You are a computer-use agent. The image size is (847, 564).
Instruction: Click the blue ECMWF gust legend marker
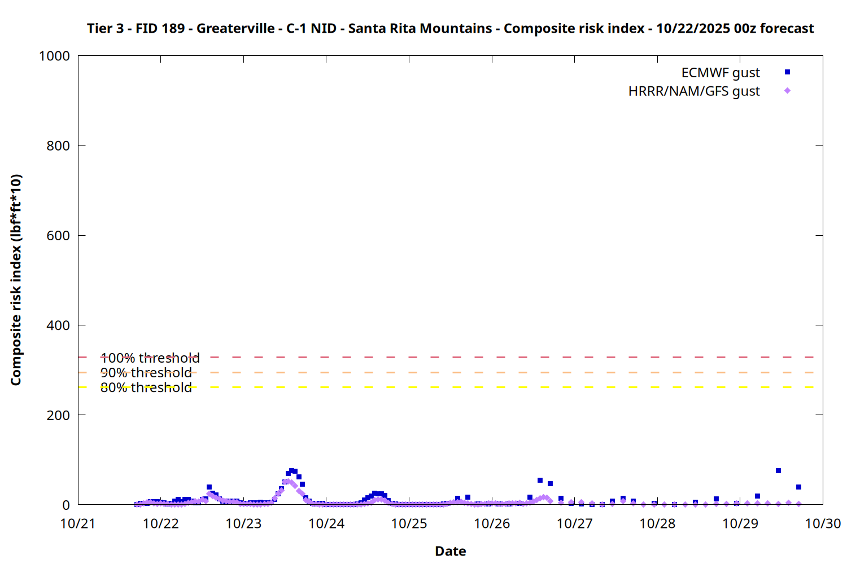tap(787, 72)
